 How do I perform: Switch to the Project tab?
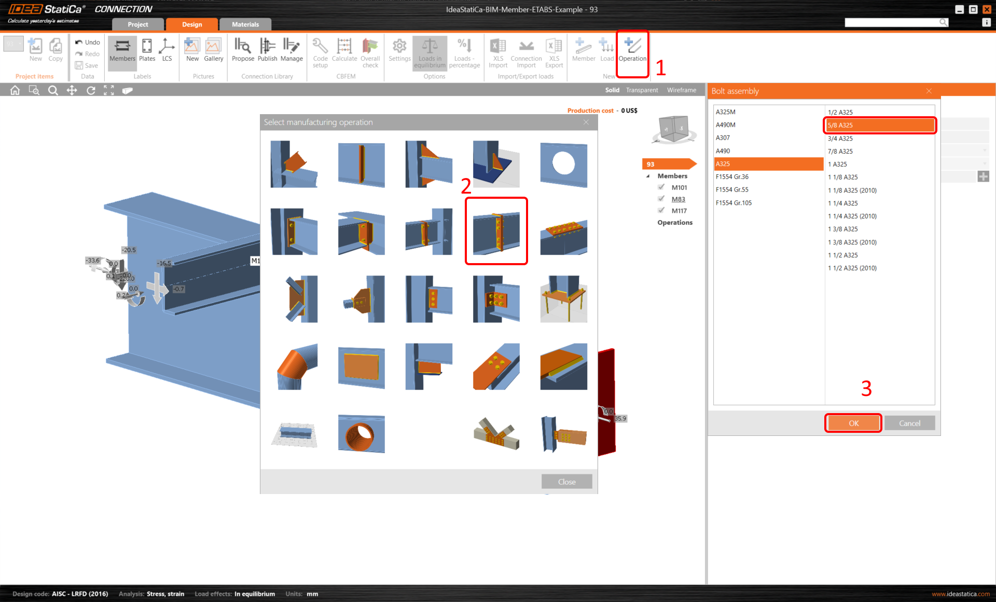coord(137,24)
